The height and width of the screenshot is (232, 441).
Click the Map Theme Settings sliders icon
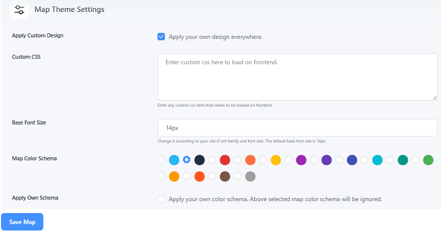[19, 9]
